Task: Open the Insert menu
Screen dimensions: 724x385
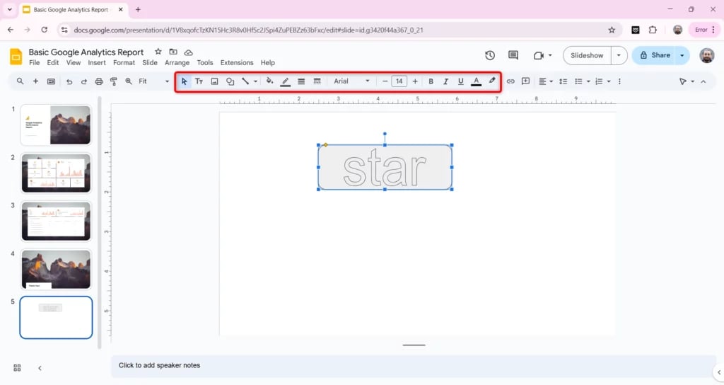Action: [x=97, y=63]
